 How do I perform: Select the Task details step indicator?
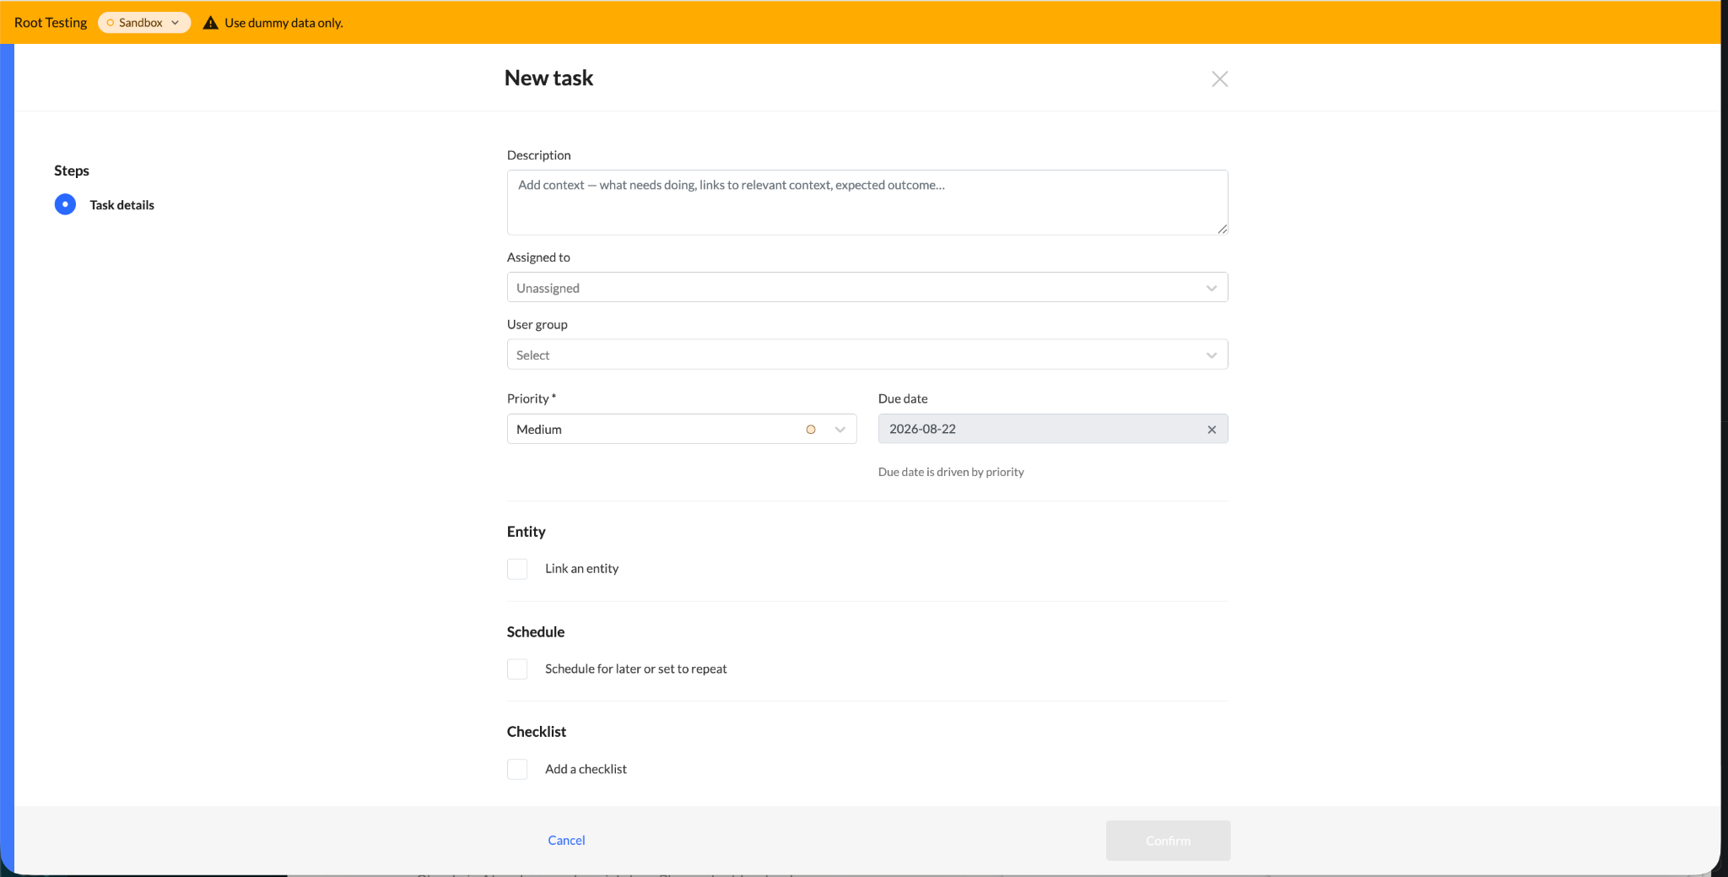tap(65, 204)
